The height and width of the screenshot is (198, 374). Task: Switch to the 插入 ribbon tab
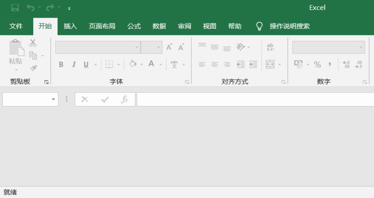70,26
